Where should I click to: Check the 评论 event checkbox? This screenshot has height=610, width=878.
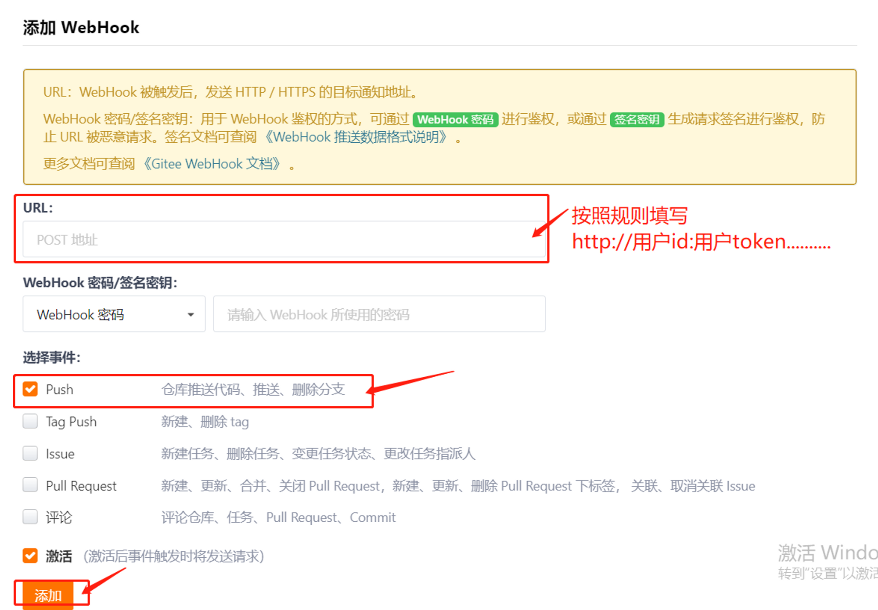point(30,517)
